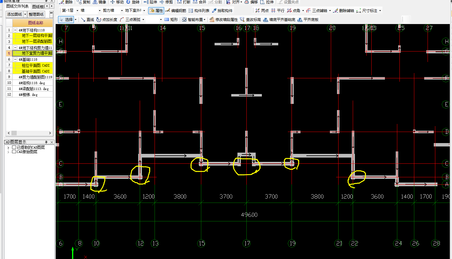Image resolution: width=452 pixels, height=259 pixels.
Task: Select the 偏移 offset tool
Action: (251, 2)
